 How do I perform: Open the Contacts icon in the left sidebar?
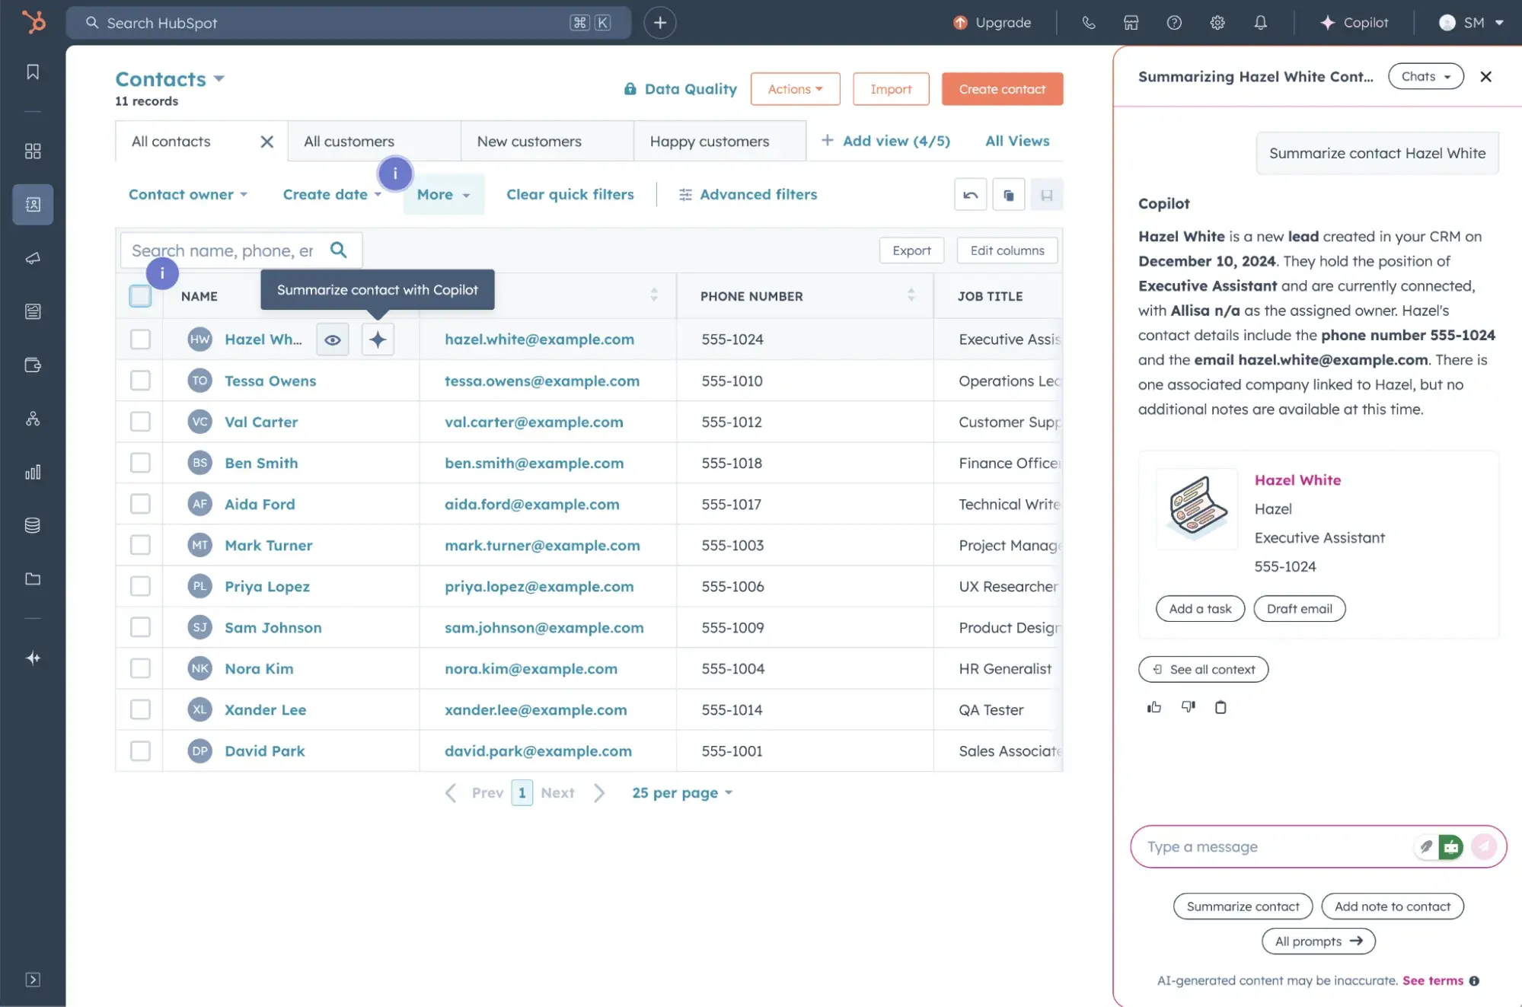(x=33, y=204)
